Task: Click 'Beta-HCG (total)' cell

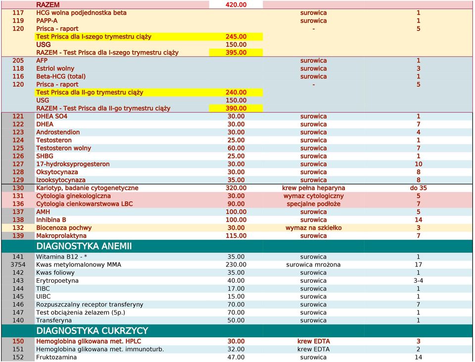Action: coord(61,76)
